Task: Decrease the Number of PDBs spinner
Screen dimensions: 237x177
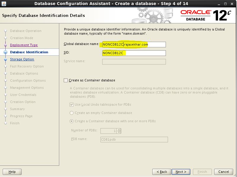Action: point(119,132)
